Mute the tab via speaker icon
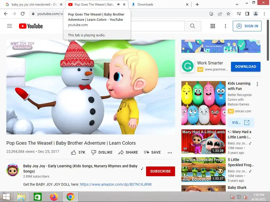This screenshot has width=270, height=202. (x=118, y=4)
